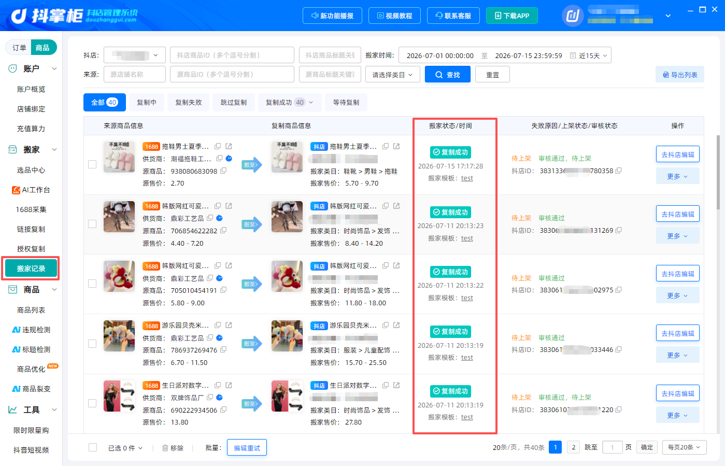Switch to the 复制失败 tab
This screenshot has width=725, height=466.
tap(189, 103)
